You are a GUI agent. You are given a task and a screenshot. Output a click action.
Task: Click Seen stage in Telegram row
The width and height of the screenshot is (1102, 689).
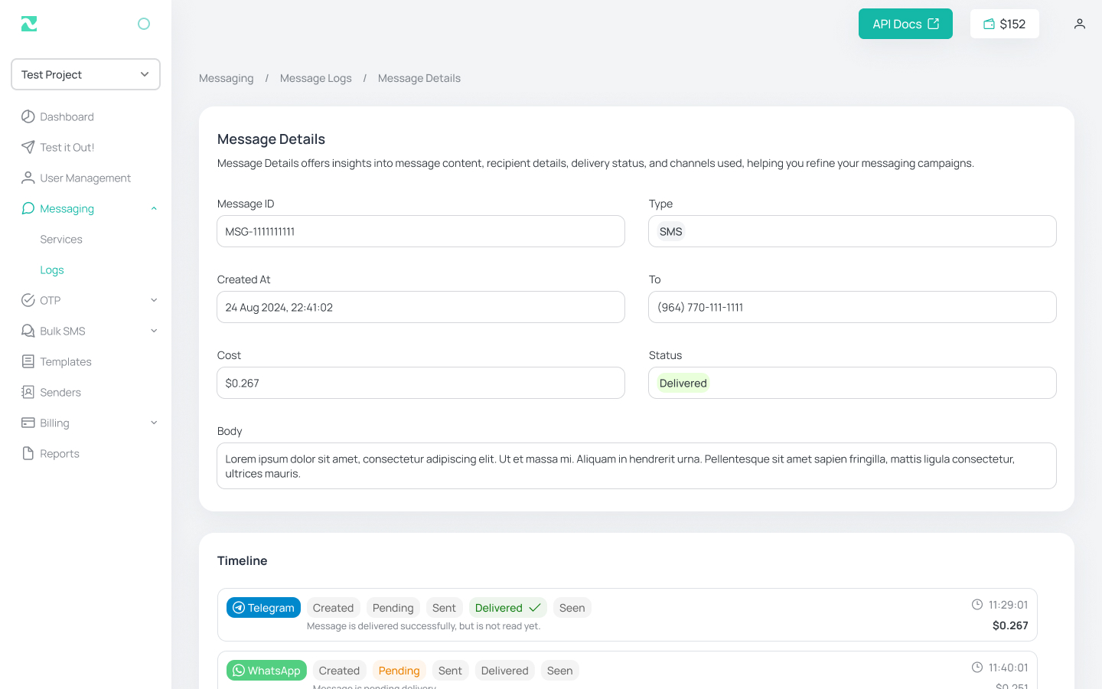[572, 608]
